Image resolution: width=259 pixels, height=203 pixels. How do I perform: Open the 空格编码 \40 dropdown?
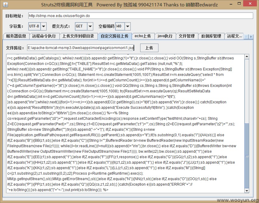[127, 26]
